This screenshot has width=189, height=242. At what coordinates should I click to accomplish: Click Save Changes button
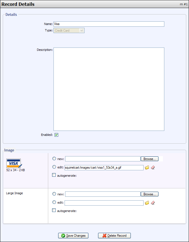click(x=73, y=236)
